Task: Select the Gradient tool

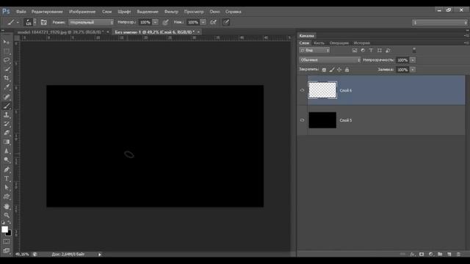Action: 7,142
